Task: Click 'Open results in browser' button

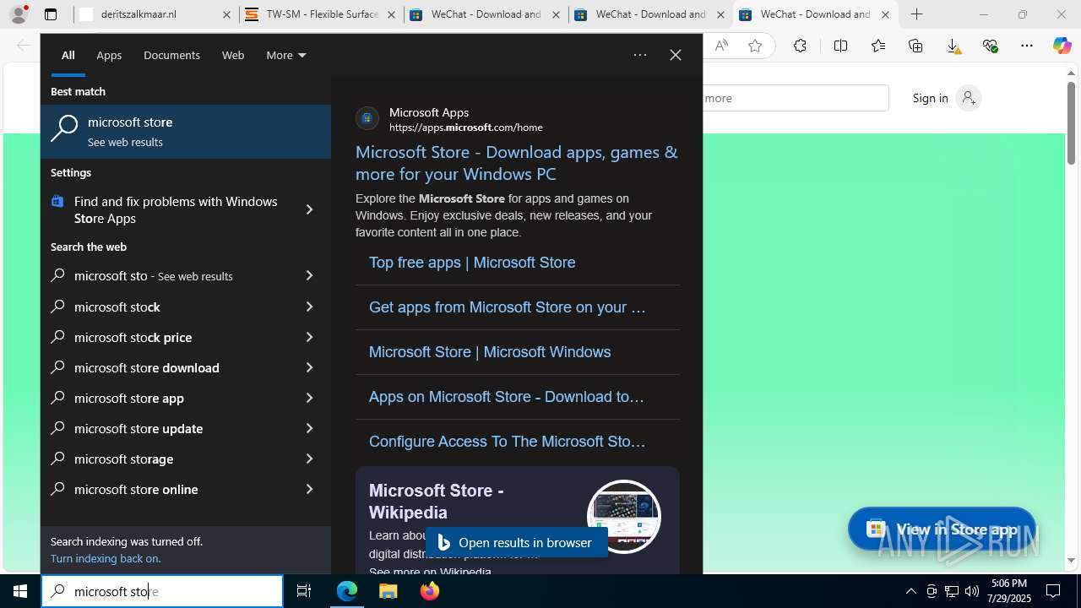Action: [517, 542]
